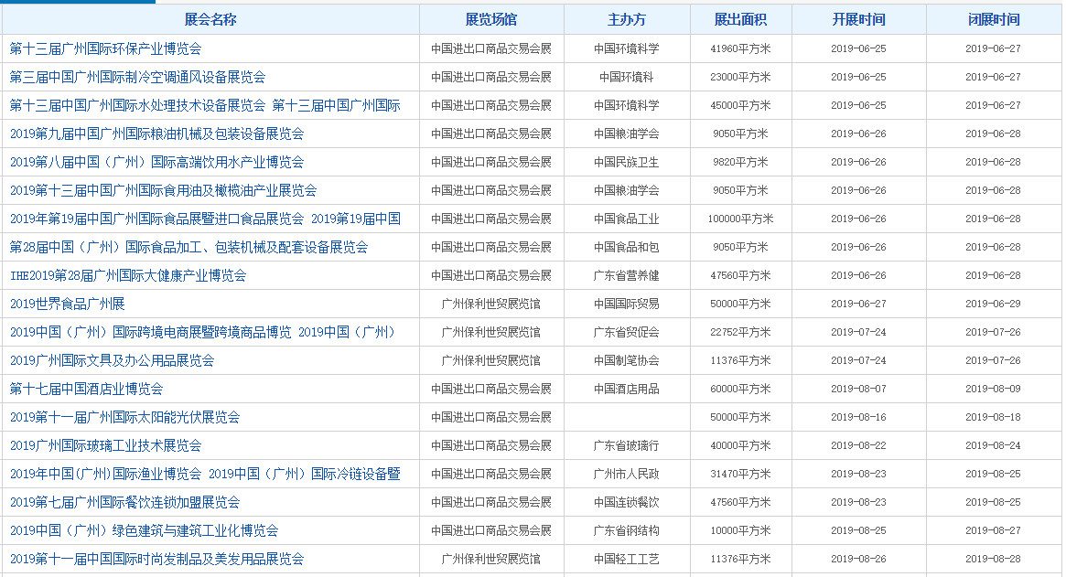Click opening date 2019-08-16

click(x=858, y=417)
